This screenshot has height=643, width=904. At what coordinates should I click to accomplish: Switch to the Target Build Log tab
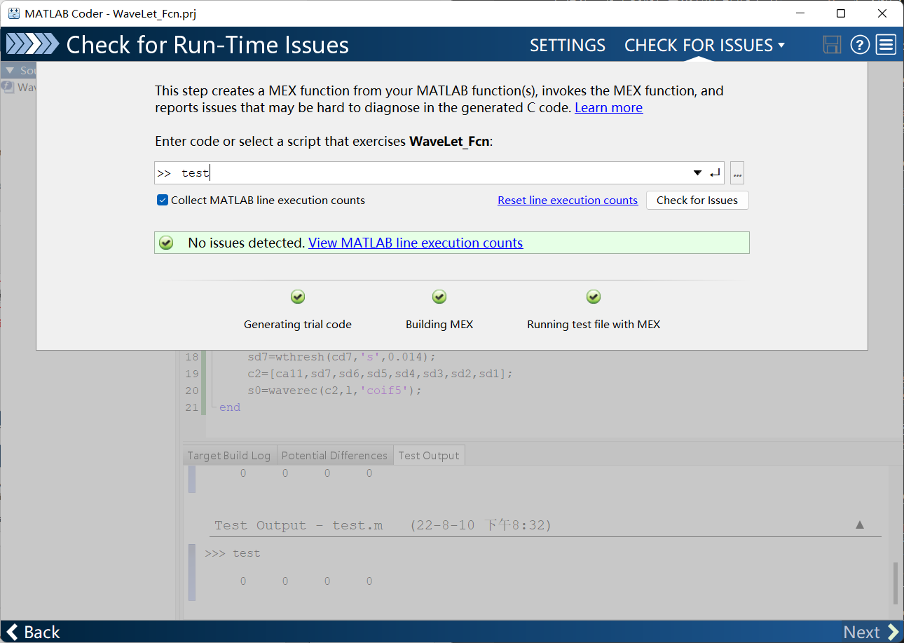coord(229,455)
